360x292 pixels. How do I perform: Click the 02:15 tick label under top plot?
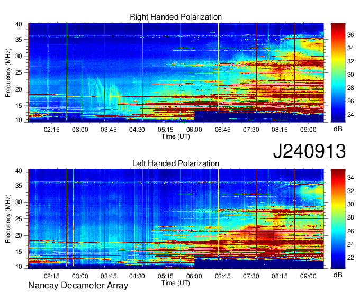click(x=52, y=130)
